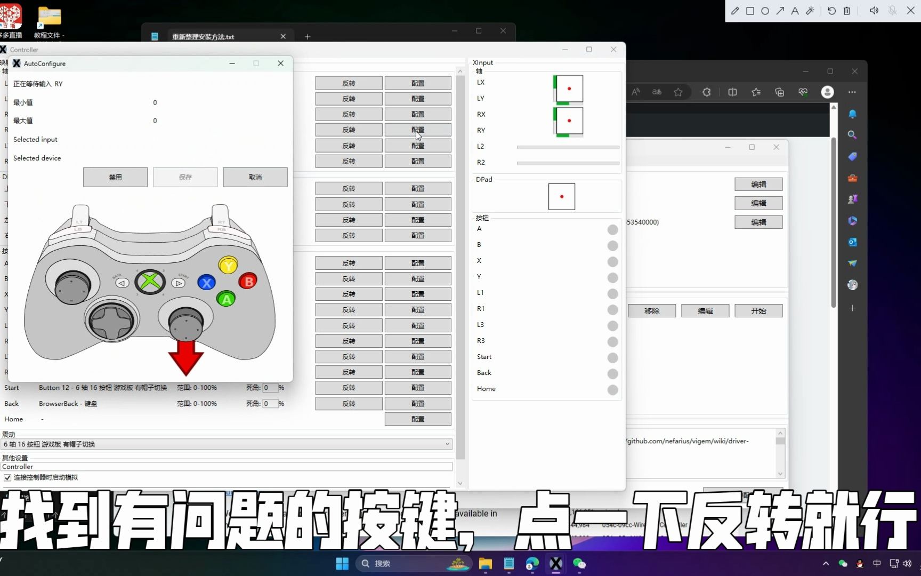Select the rectangle shape tool
The width and height of the screenshot is (921, 576).
click(750, 11)
